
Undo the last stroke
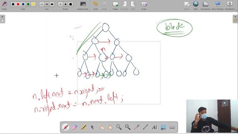coord(96,6)
